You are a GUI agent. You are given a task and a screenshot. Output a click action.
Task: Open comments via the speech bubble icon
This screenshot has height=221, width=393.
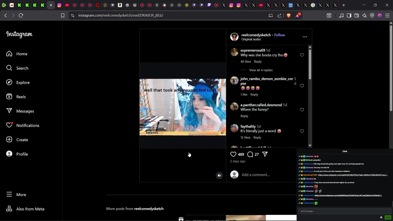(x=250, y=154)
